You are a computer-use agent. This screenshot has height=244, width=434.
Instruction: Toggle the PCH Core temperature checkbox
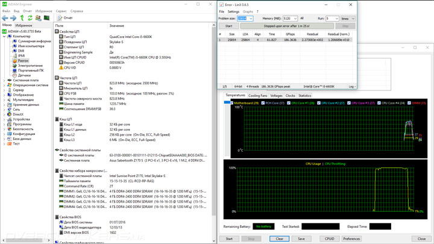263,103
